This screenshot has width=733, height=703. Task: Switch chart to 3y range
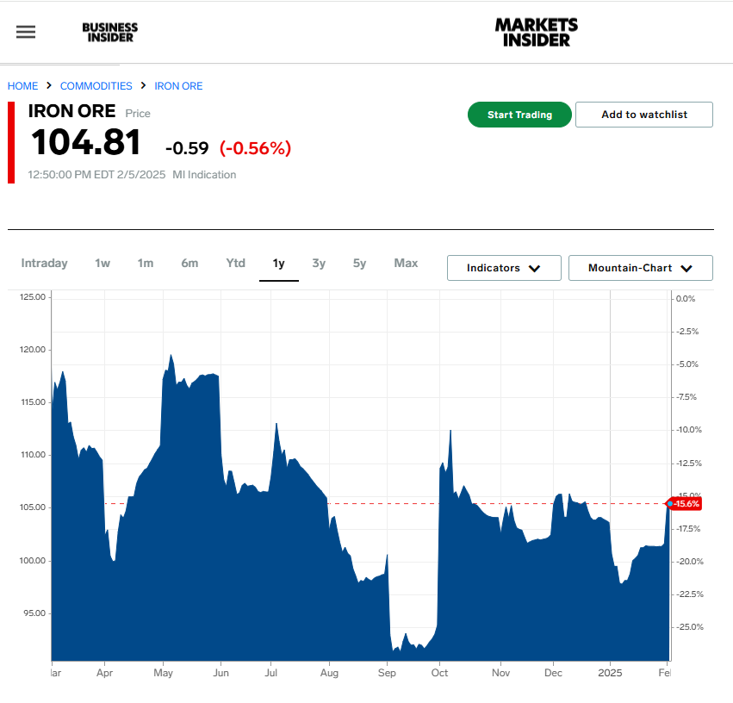pos(319,264)
